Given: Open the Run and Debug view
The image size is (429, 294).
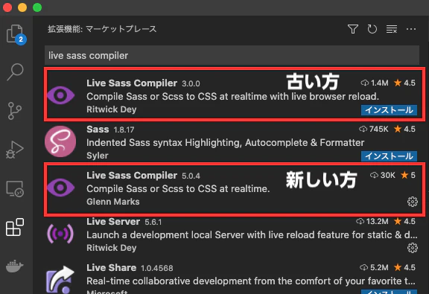Looking at the screenshot, I should pyautogui.click(x=14, y=150).
